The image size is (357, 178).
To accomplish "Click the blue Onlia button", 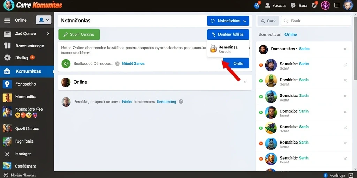I will tap(236, 63).
